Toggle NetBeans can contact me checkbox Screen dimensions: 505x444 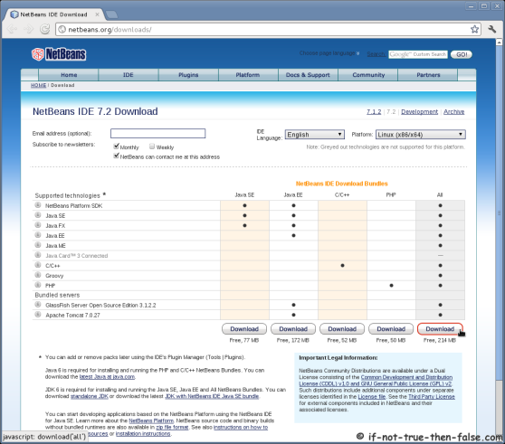(116, 156)
